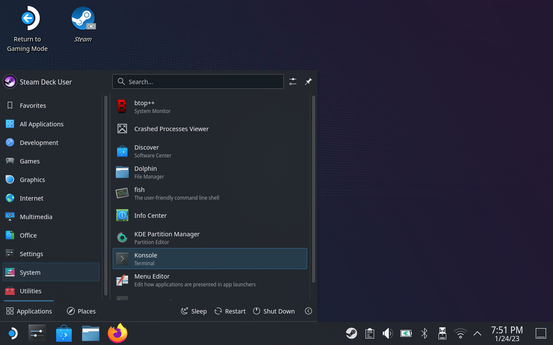This screenshot has width=553, height=345.
Task: Open Dolphin File Manager from list
Action: click(210, 172)
